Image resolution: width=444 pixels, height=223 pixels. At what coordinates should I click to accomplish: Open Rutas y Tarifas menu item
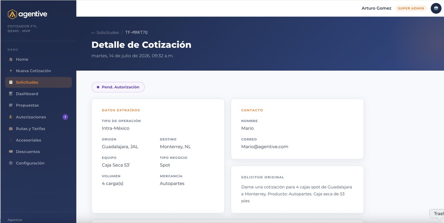[x=38, y=129]
